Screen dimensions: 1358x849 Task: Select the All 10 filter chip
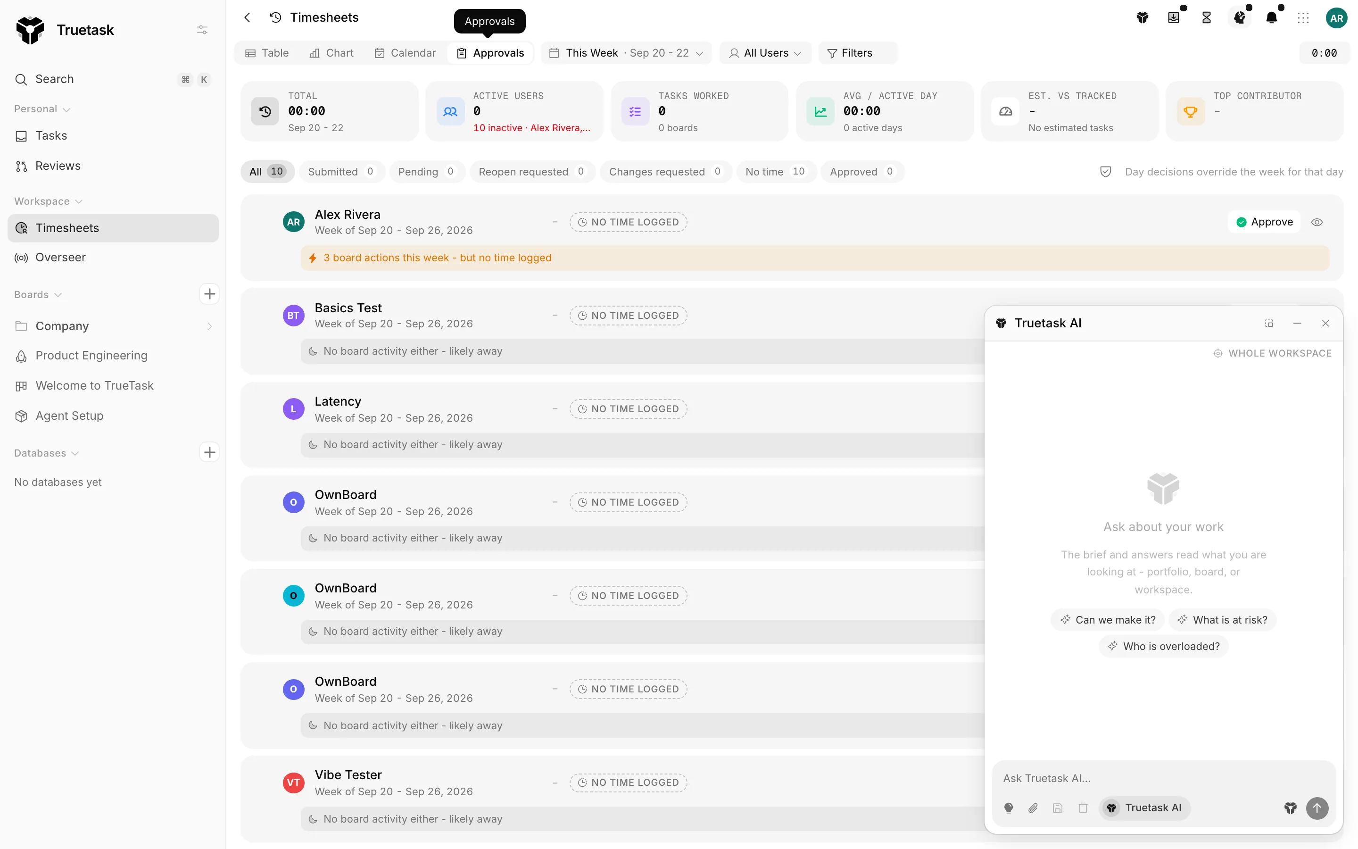(x=268, y=171)
